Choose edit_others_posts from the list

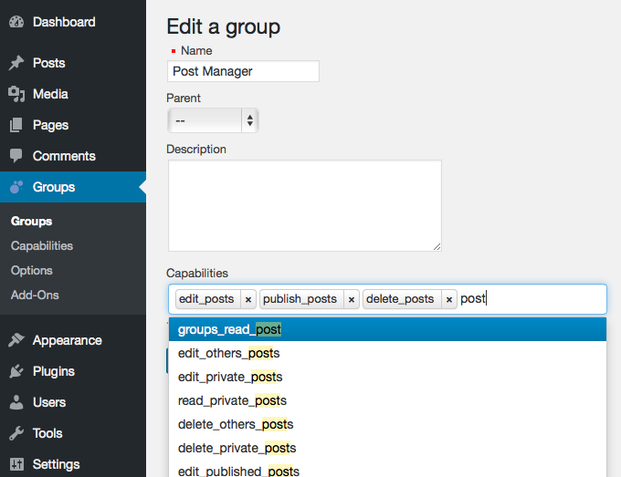(x=228, y=353)
